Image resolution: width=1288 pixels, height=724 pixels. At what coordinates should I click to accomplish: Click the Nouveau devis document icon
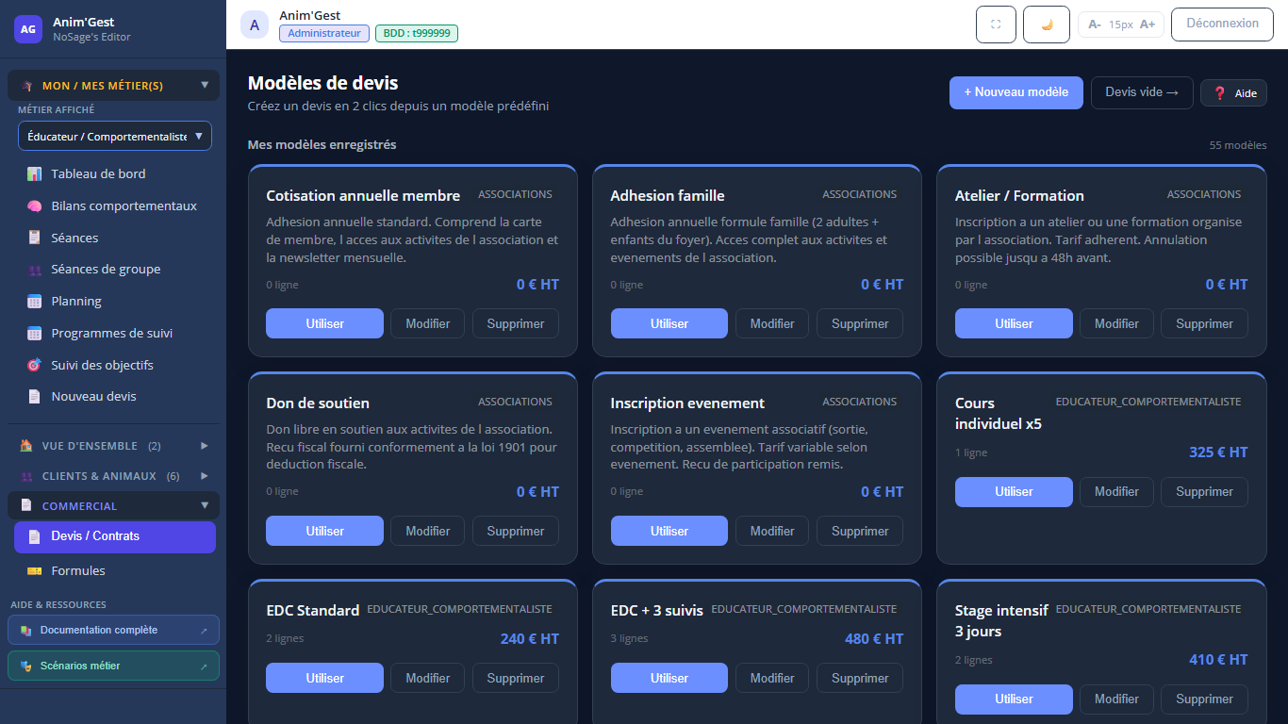(35, 397)
